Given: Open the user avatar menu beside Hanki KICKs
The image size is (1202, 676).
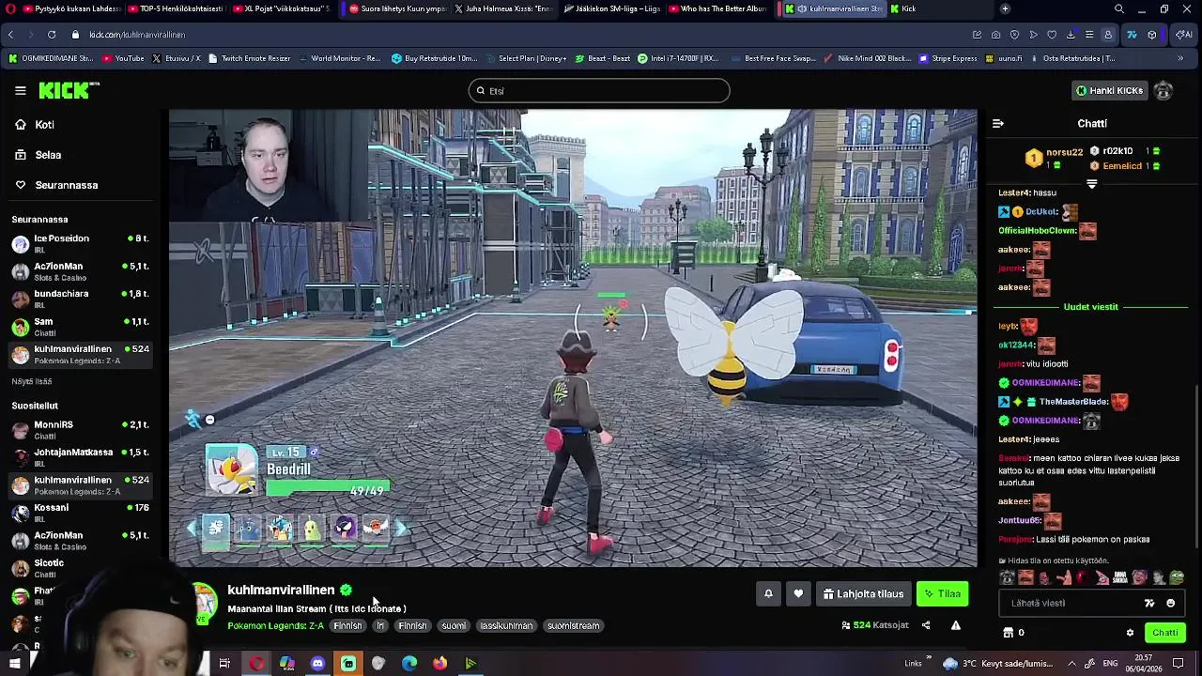Looking at the screenshot, I should 1163,90.
